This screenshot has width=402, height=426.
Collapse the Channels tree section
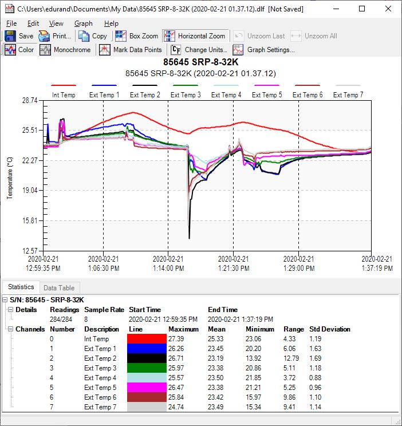[x=11, y=329]
